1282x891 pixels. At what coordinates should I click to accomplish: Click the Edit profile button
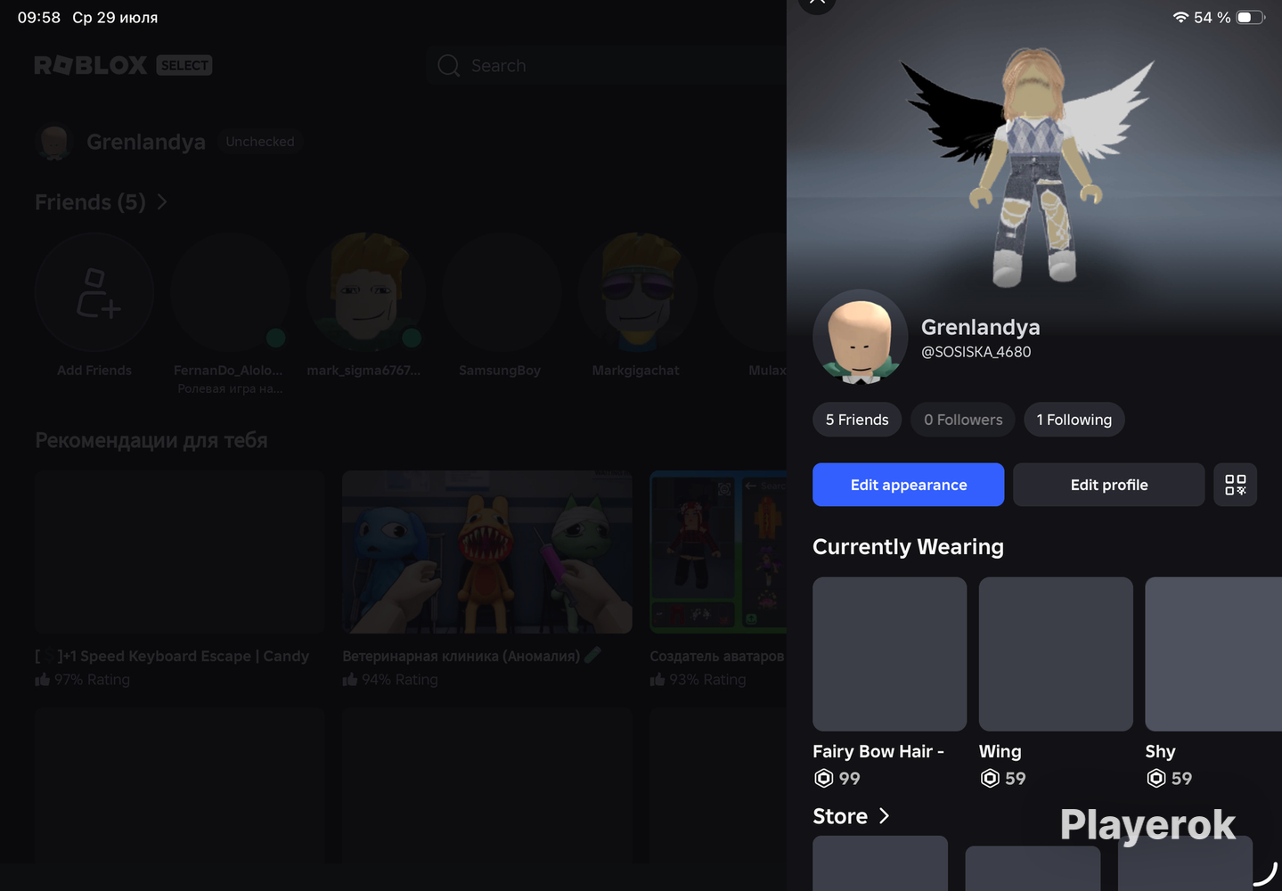point(1108,485)
